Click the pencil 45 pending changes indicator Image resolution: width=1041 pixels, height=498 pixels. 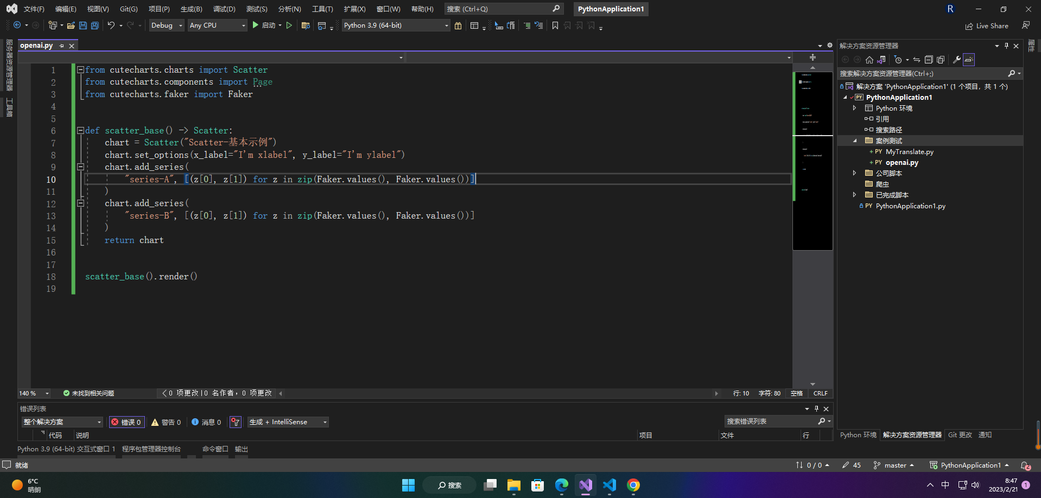coord(852,465)
